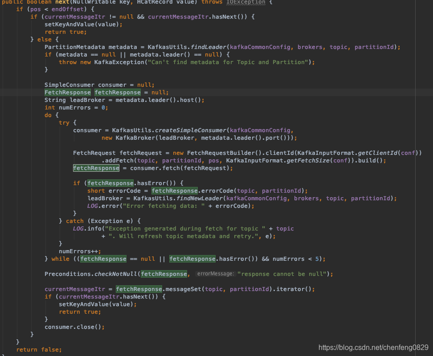Click the errorMessage: parameter hint
Image resolution: width=433 pixels, height=356 pixels.
(x=216, y=274)
